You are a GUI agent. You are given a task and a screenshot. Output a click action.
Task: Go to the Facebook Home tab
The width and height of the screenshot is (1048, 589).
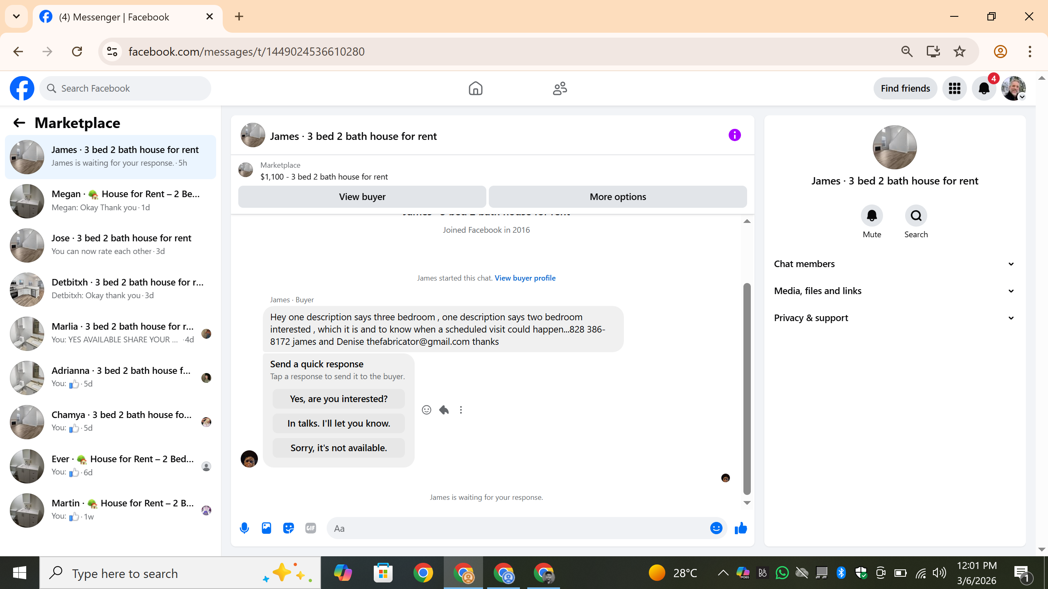tap(475, 88)
